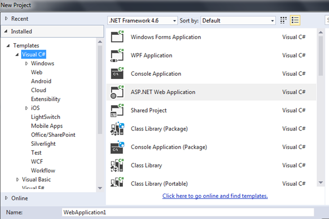Select the ASP.NET Web Application template name
Viewport: 329px width, 219px height.
tap(163, 92)
